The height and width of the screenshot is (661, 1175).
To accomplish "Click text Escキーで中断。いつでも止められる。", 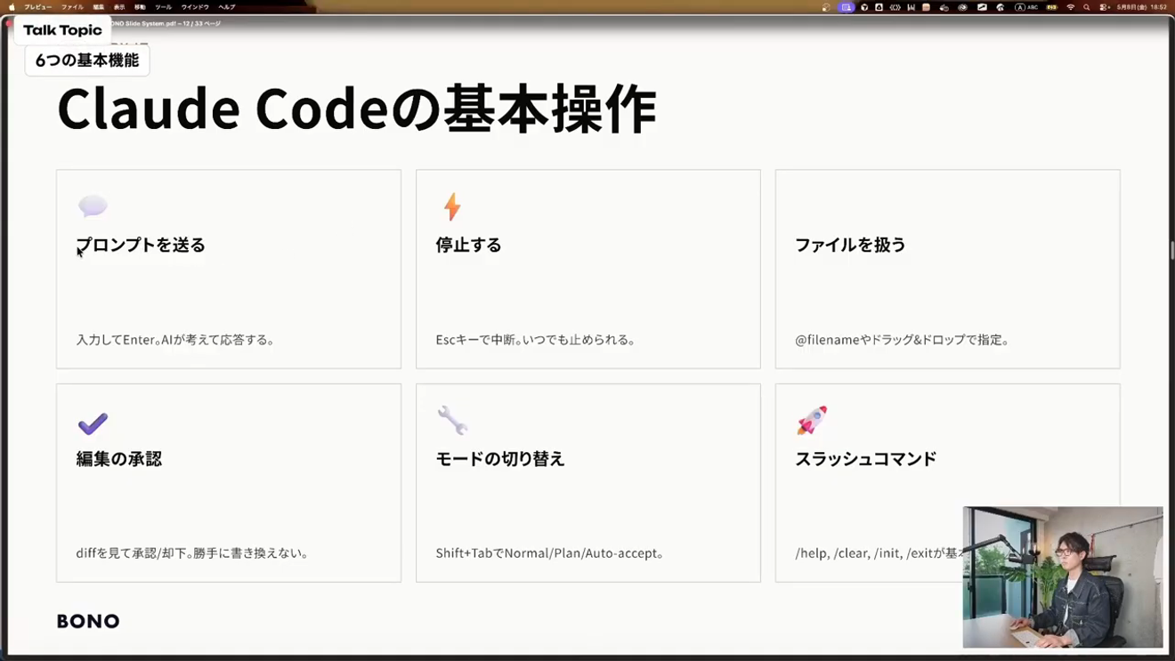I will tap(536, 340).
